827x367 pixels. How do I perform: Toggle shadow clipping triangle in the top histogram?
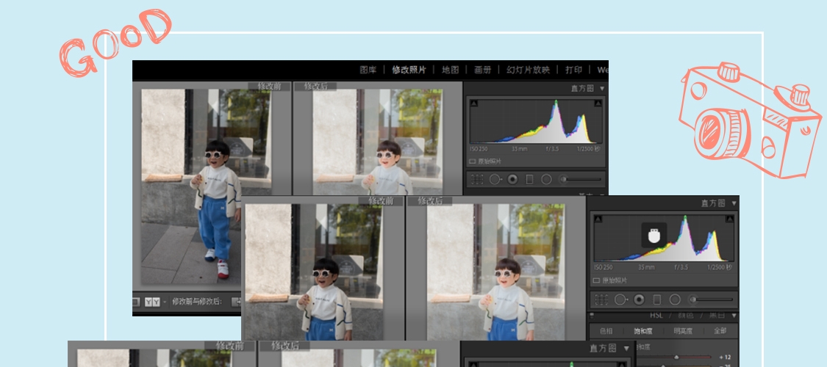click(x=473, y=103)
